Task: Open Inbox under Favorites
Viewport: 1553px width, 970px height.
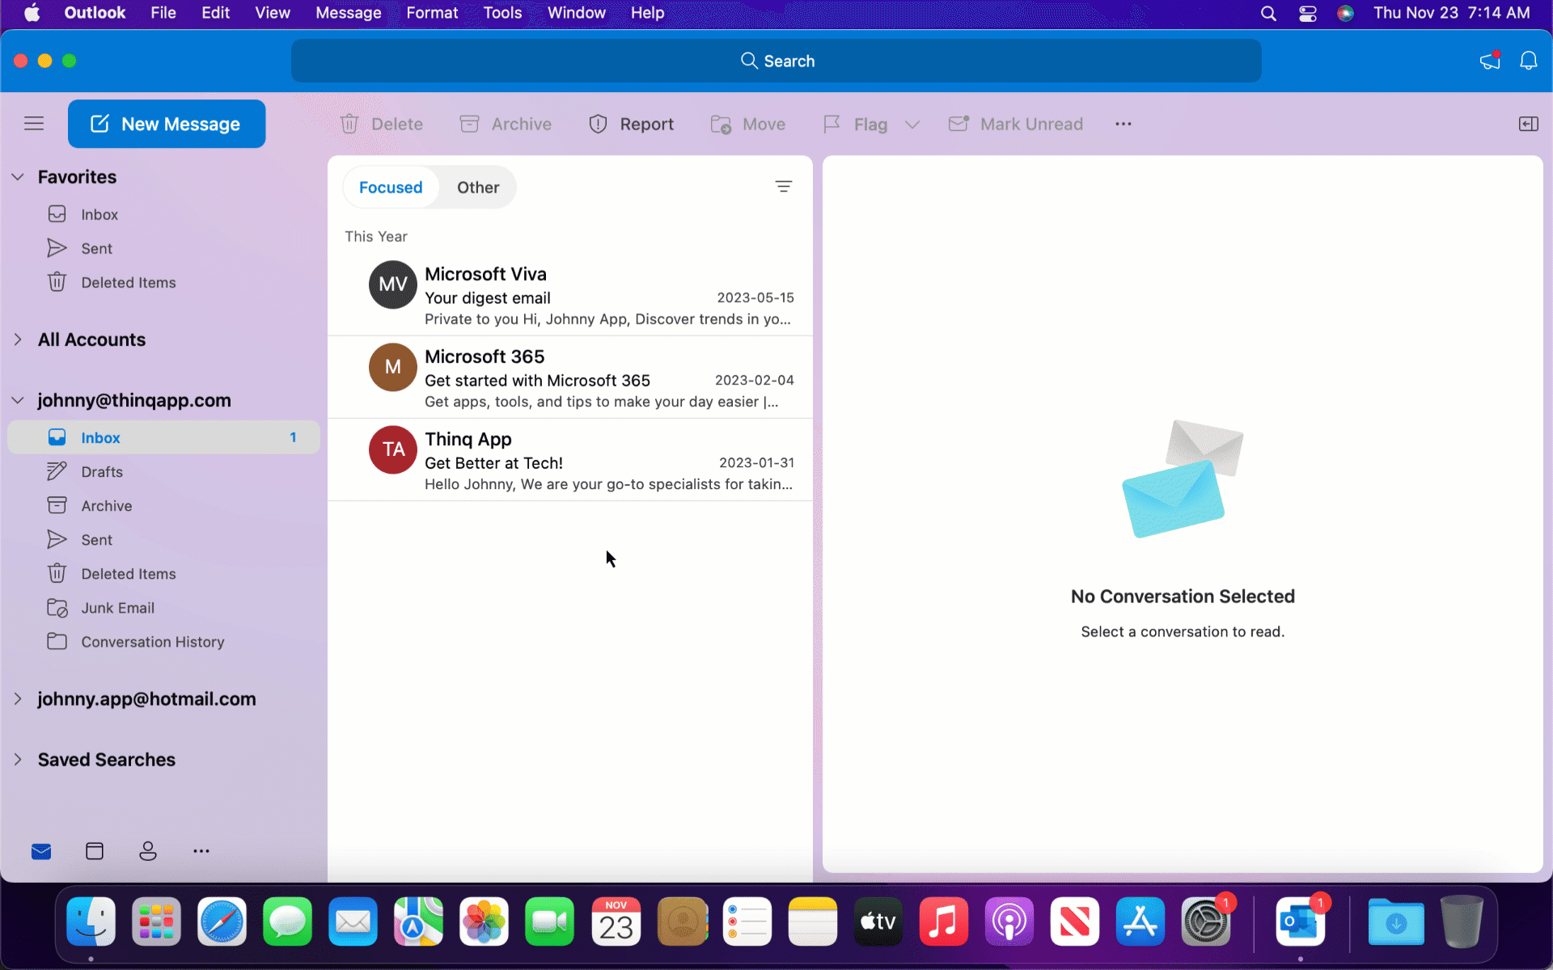Action: (163, 214)
